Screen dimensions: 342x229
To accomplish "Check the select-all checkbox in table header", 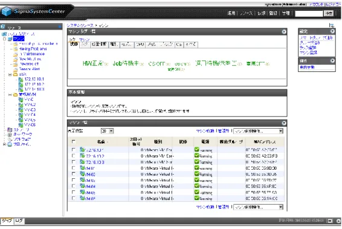I will point(74,142).
